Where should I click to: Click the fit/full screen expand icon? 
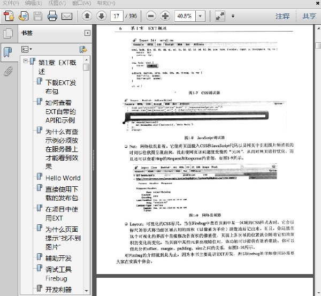pos(220,16)
